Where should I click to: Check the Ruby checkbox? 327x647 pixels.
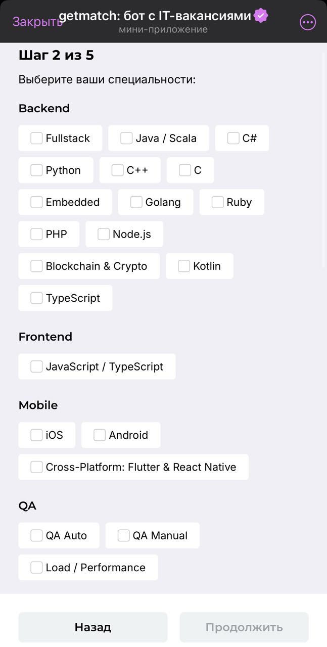point(217,202)
